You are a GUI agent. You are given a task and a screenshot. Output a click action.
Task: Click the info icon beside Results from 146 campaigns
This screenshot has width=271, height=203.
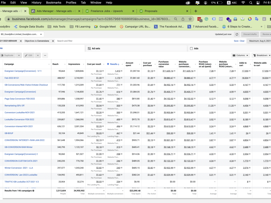[33, 191]
